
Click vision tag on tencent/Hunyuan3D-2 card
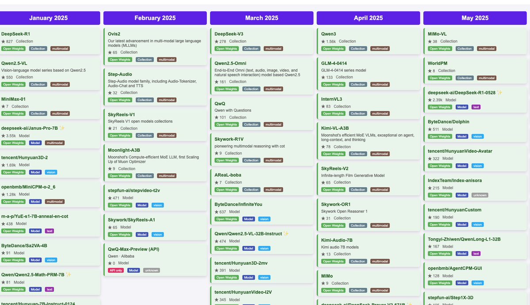[x=51, y=172]
